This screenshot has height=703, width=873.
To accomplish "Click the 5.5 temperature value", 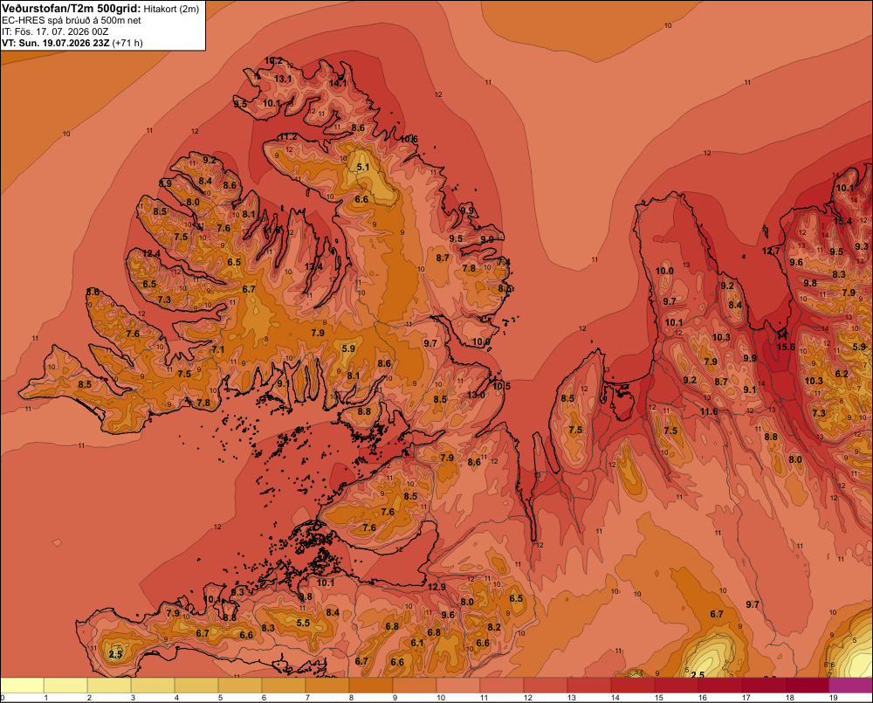I will point(303,623).
